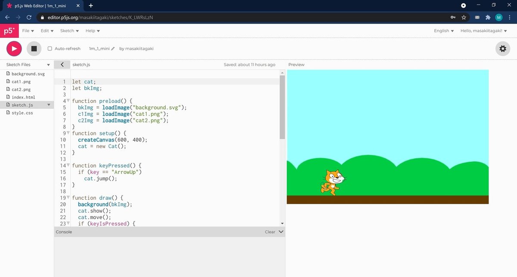Image resolution: width=517 pixels, height=277 pixels.
Task: Select the 1m_1_mini sketch name
Action: tap(100, 49)
